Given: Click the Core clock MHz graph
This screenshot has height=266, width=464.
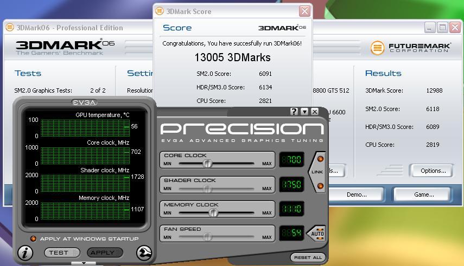Looking at the screenshot, I should pos(85,155).
